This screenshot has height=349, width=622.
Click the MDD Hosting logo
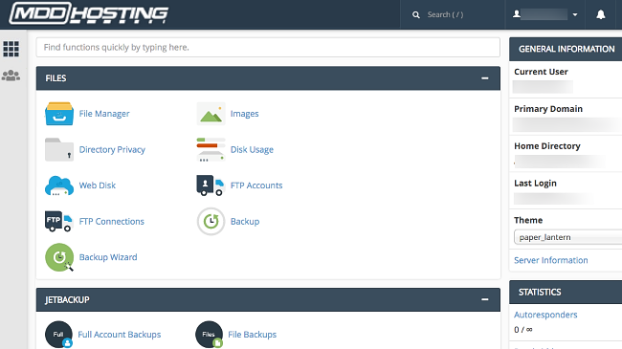[x=89, y=13]
